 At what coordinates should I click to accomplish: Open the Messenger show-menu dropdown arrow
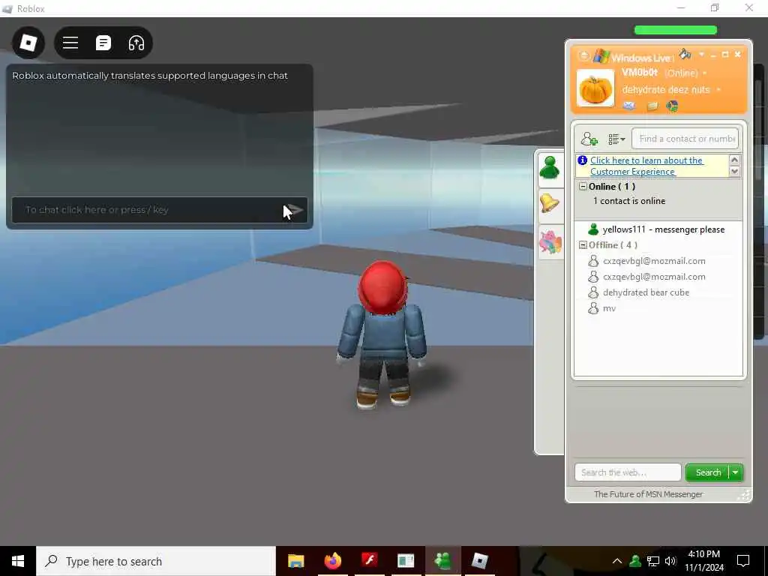(x=701, y=54)
